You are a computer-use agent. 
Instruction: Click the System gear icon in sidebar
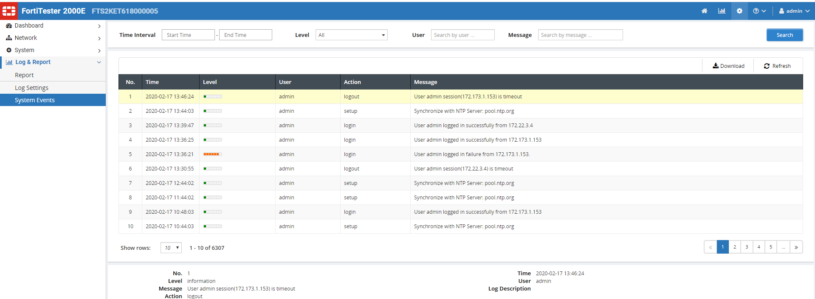[9, 50]
